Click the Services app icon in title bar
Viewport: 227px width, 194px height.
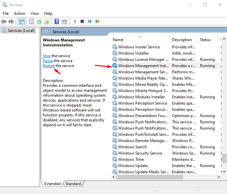click(5, 5)
